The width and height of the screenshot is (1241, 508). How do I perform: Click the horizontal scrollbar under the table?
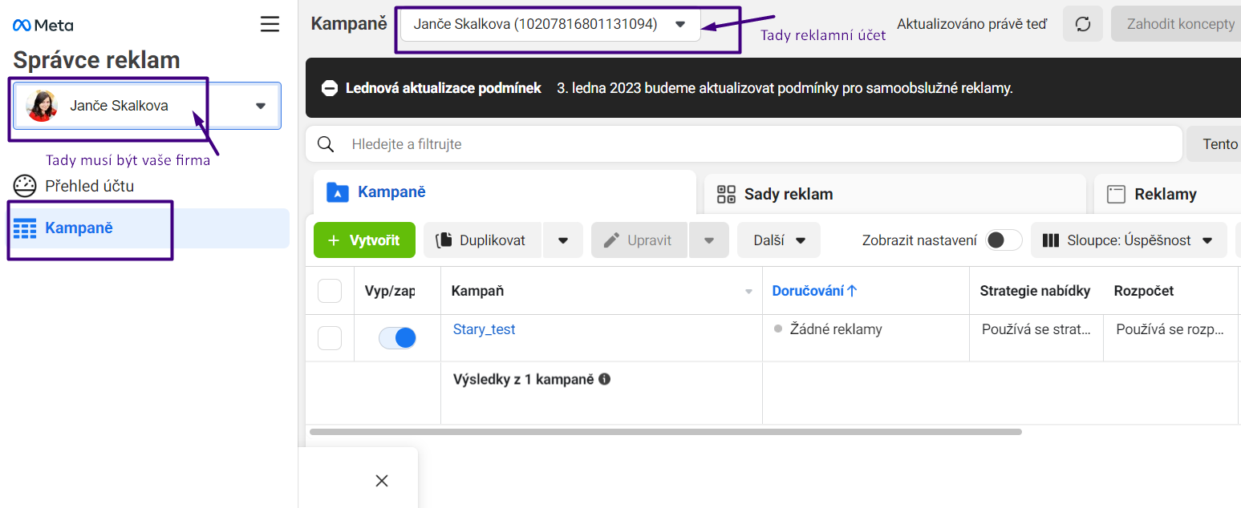coord(665,432)
